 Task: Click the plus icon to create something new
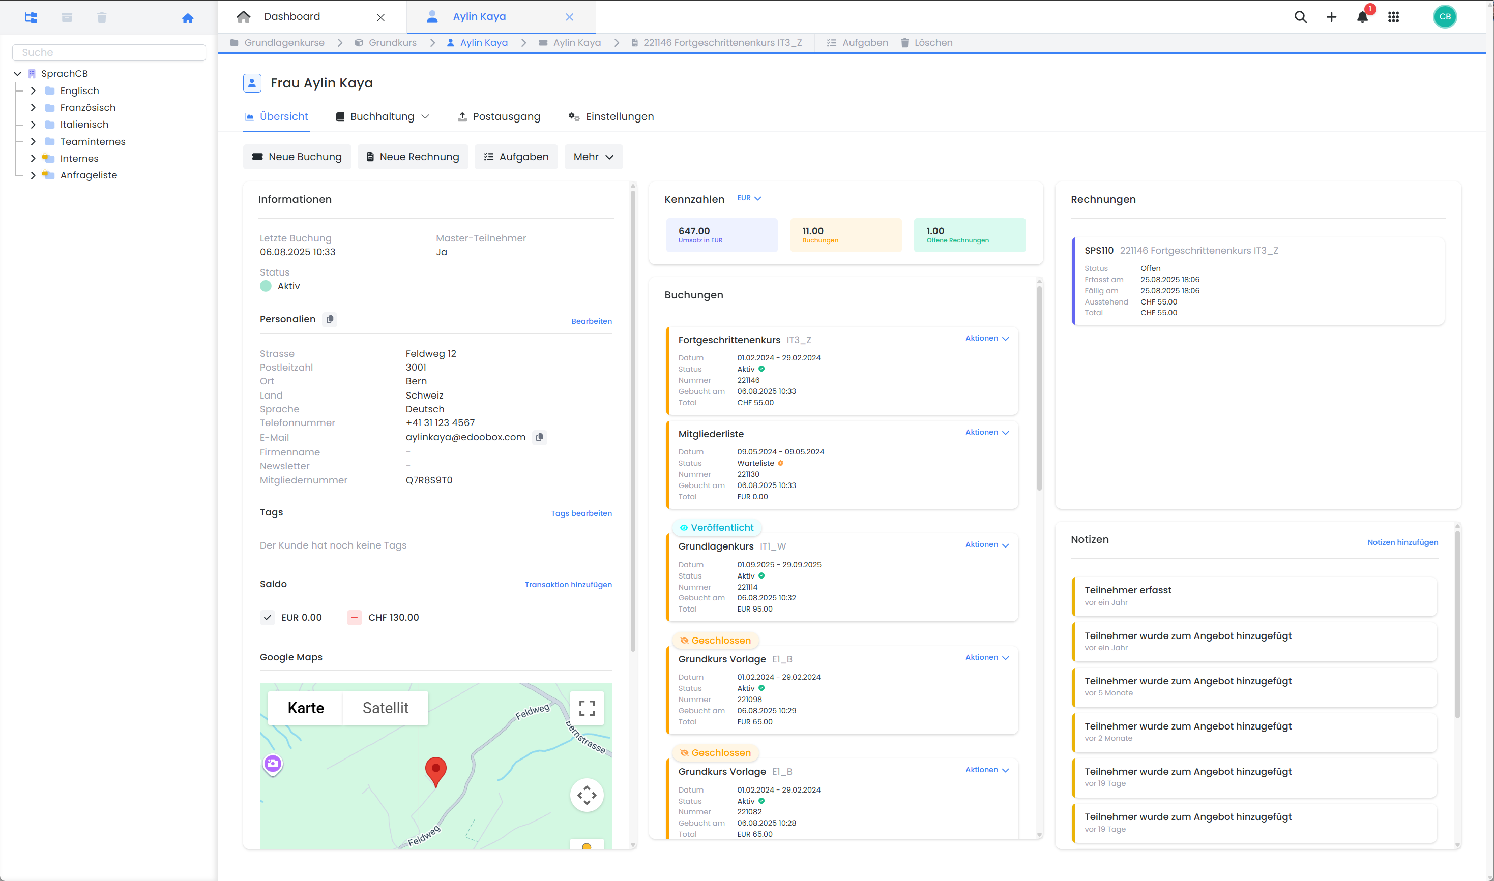[x=1331, y=17]
